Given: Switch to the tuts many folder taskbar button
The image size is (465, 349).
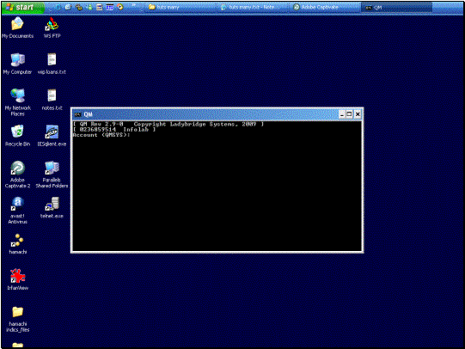Looking at the screenshot, I should [x=180, y=8].
